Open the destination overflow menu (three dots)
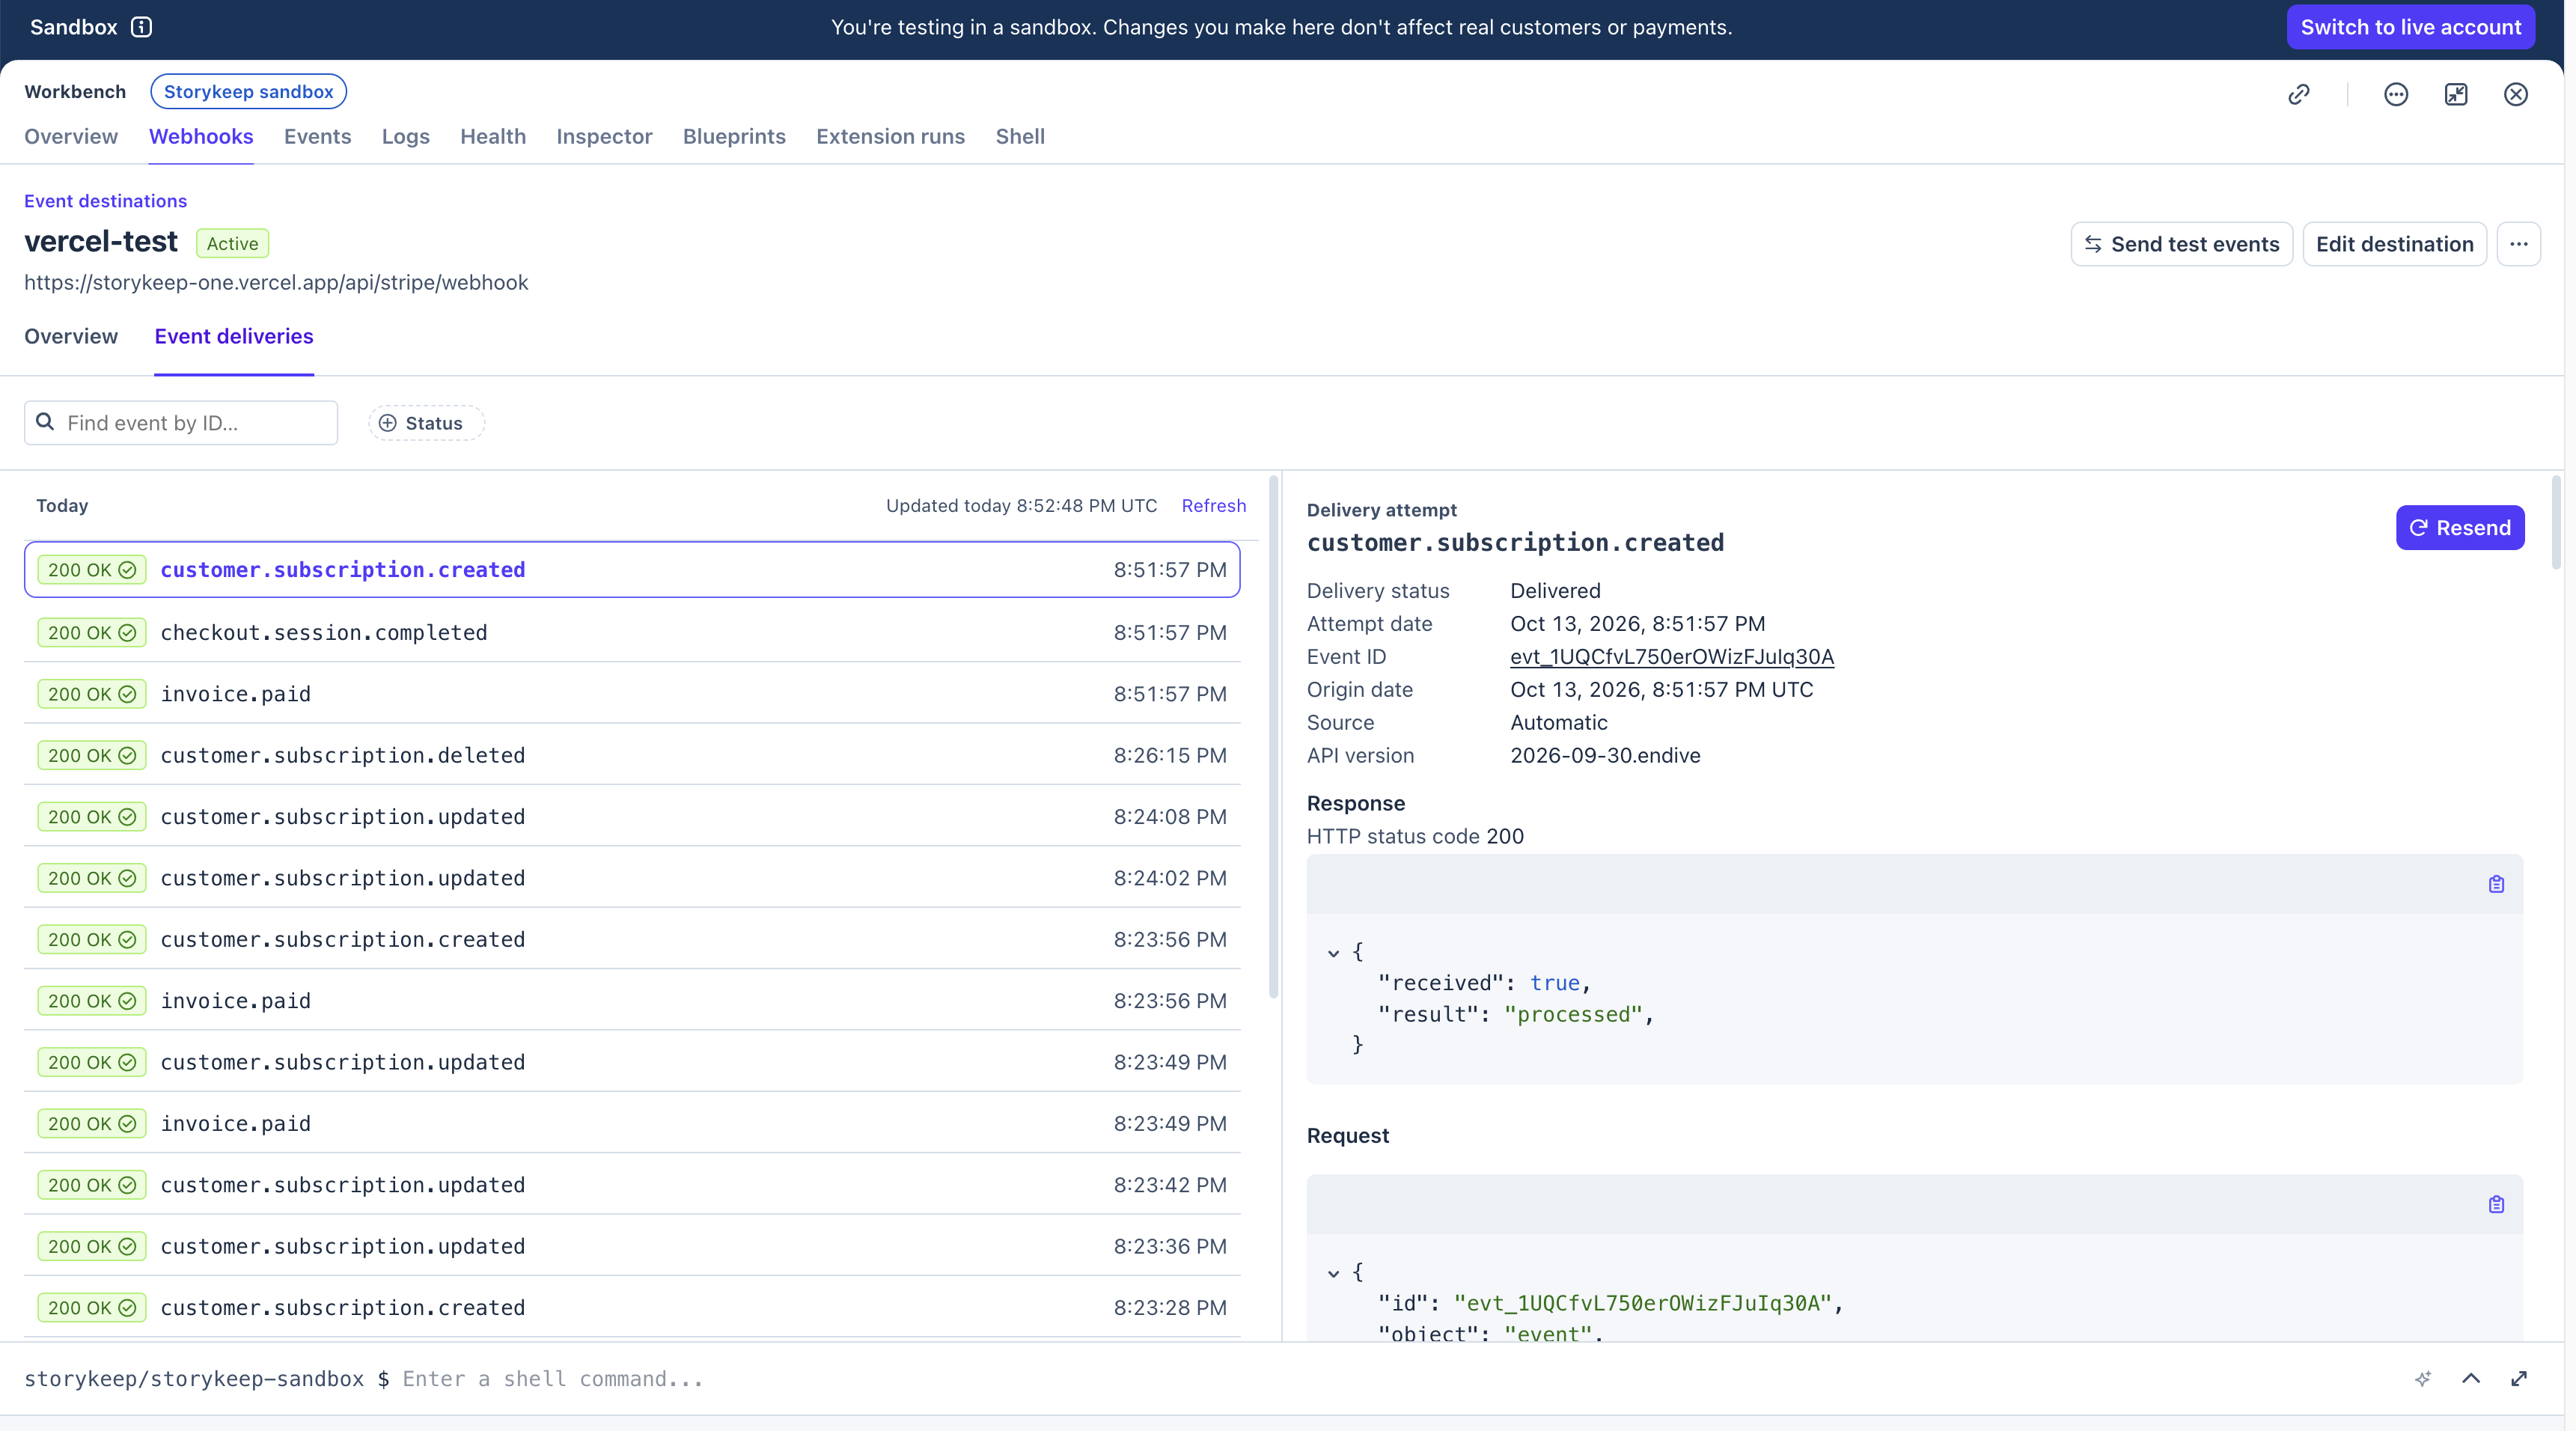 click(2519, 244)
